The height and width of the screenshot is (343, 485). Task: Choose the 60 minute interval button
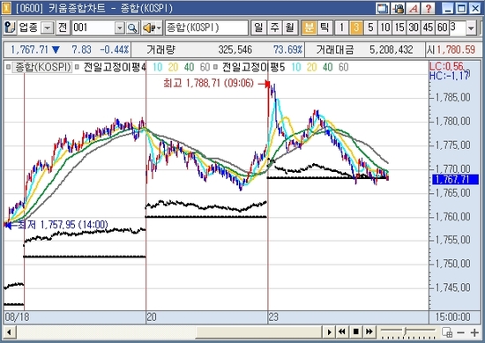point(443,28)
